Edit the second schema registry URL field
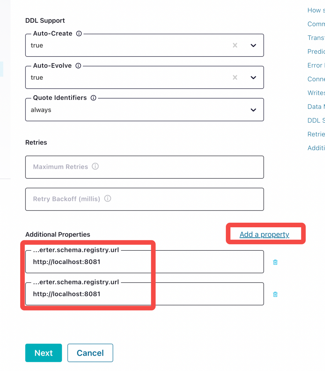 (x=144, y=294)
